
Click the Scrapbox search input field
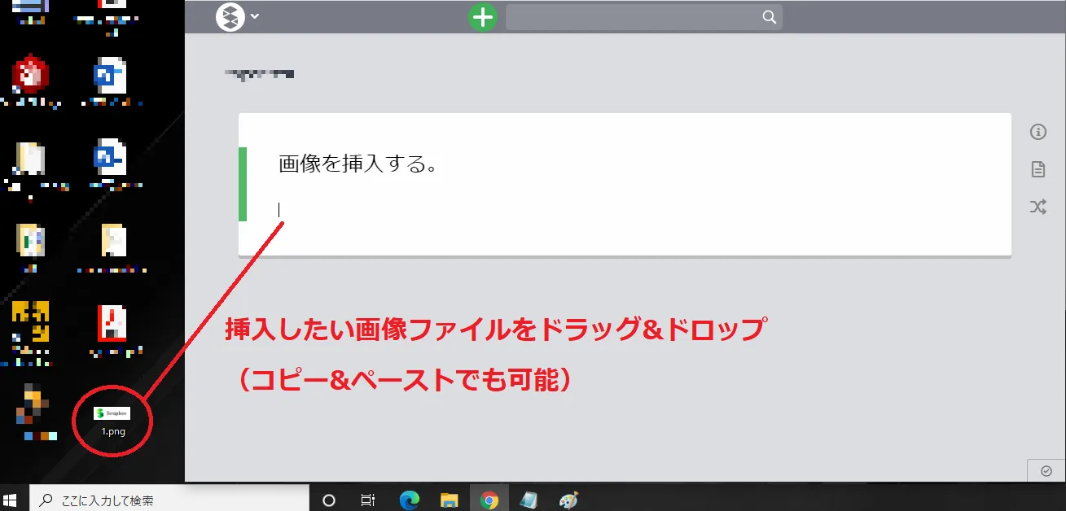coord(635,17)
